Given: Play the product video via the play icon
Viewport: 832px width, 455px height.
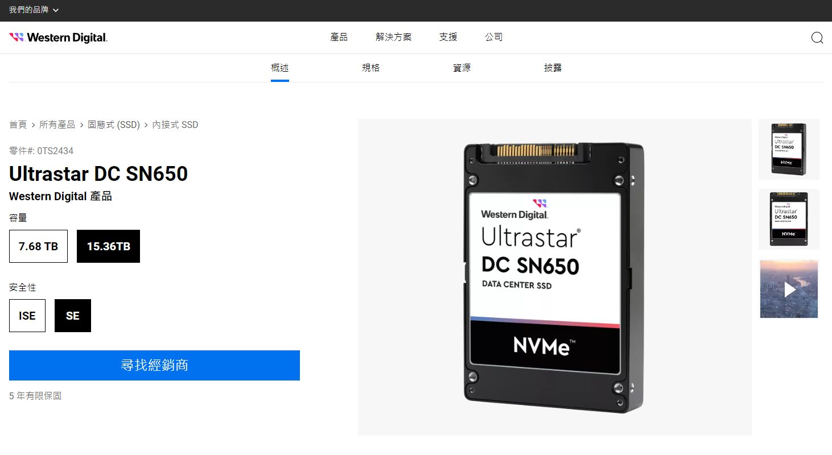Looking at the screenshot, I should click(789, 289).
